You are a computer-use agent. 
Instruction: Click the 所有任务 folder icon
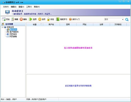pos(5,27)
